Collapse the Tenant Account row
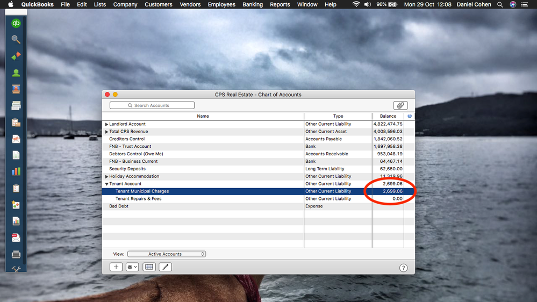The image size is (537, 302). (106, 184)
